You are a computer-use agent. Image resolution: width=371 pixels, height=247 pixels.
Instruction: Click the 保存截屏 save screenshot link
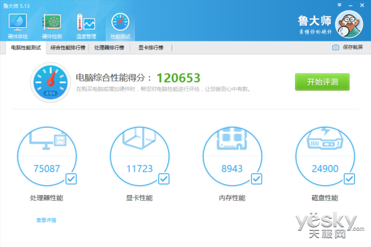pyautogui.click(x=352, y=48)
